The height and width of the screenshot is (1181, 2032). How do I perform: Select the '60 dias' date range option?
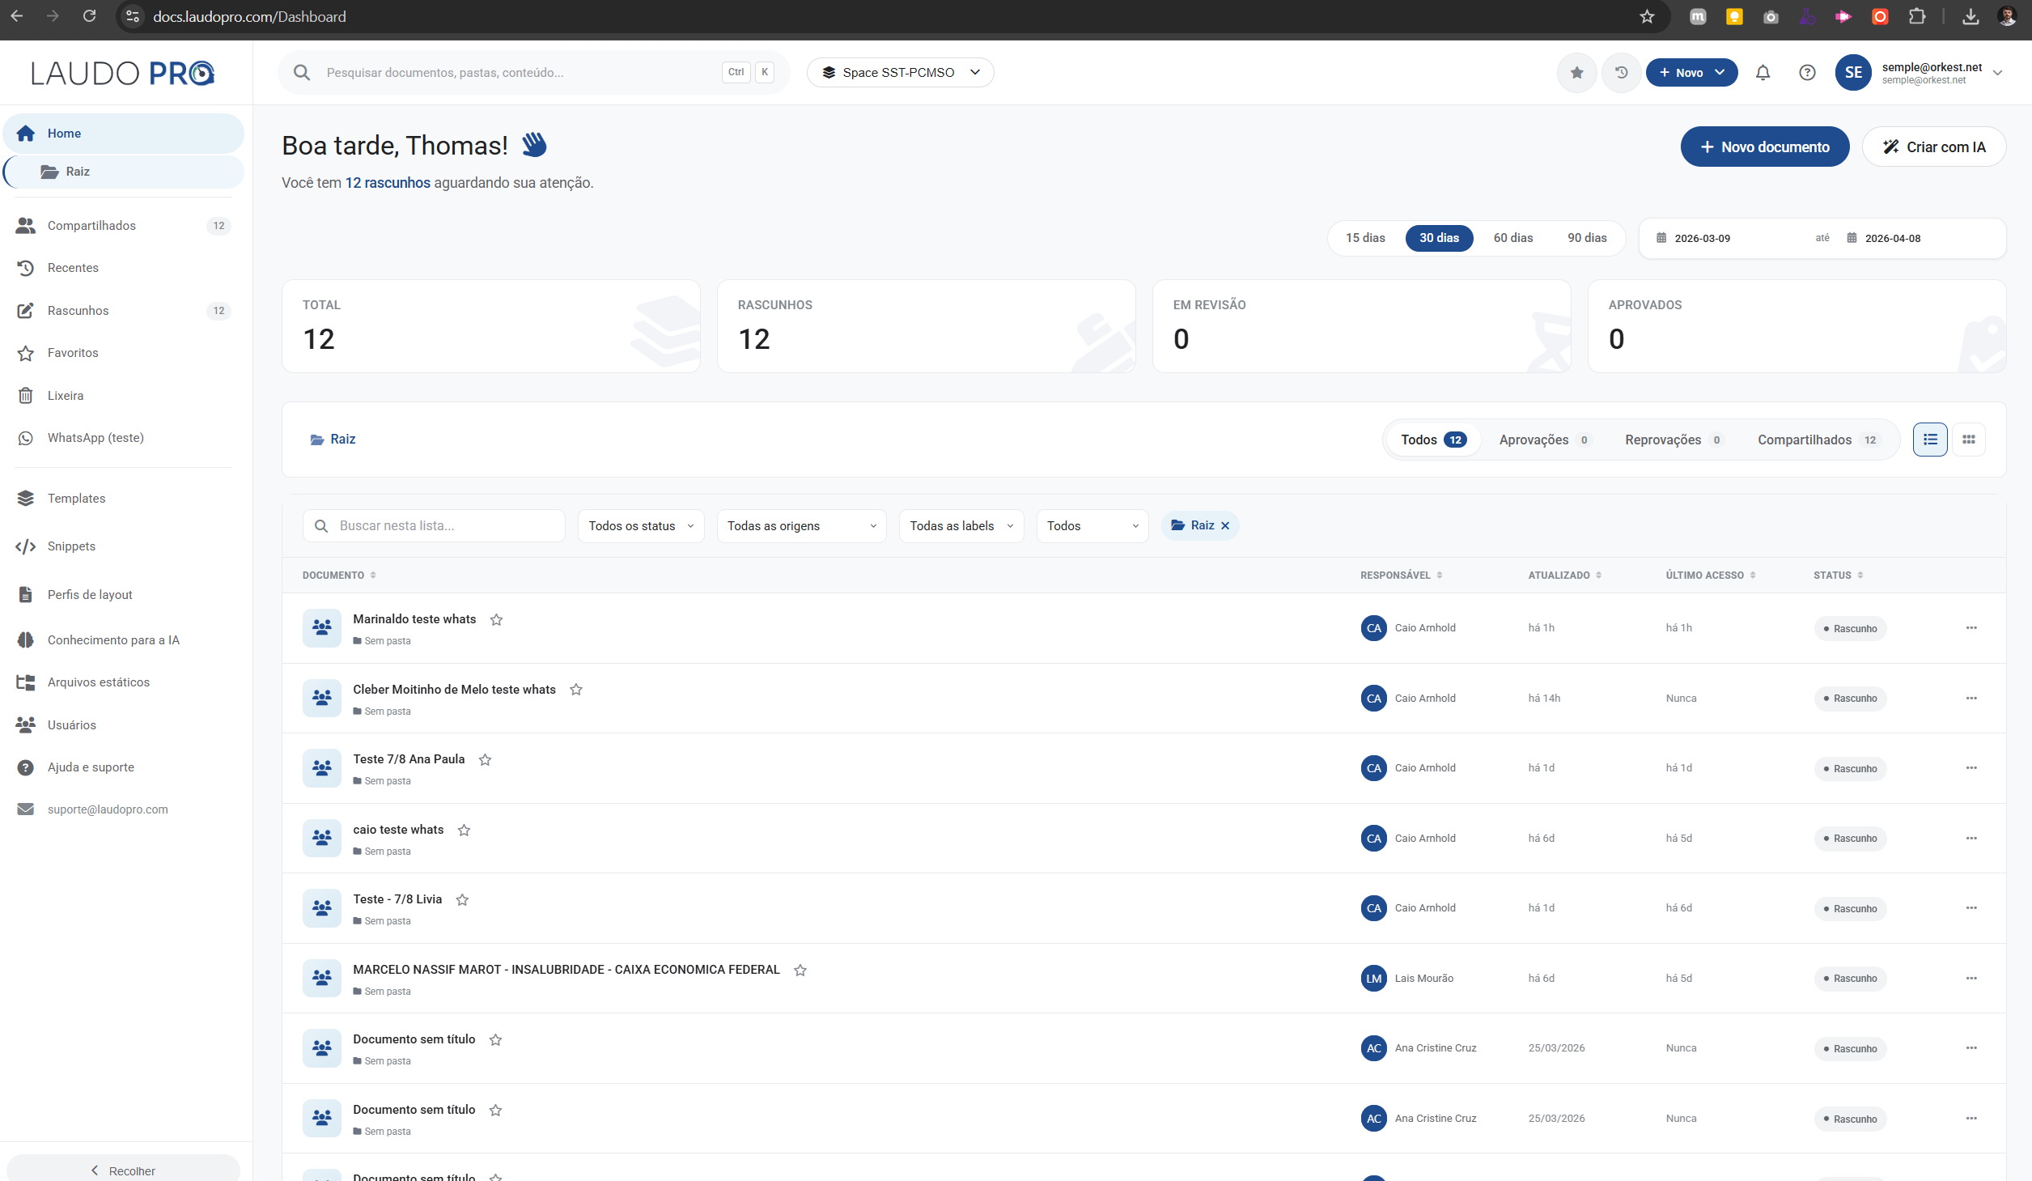pyautogui.click(x=1512, y=237)
